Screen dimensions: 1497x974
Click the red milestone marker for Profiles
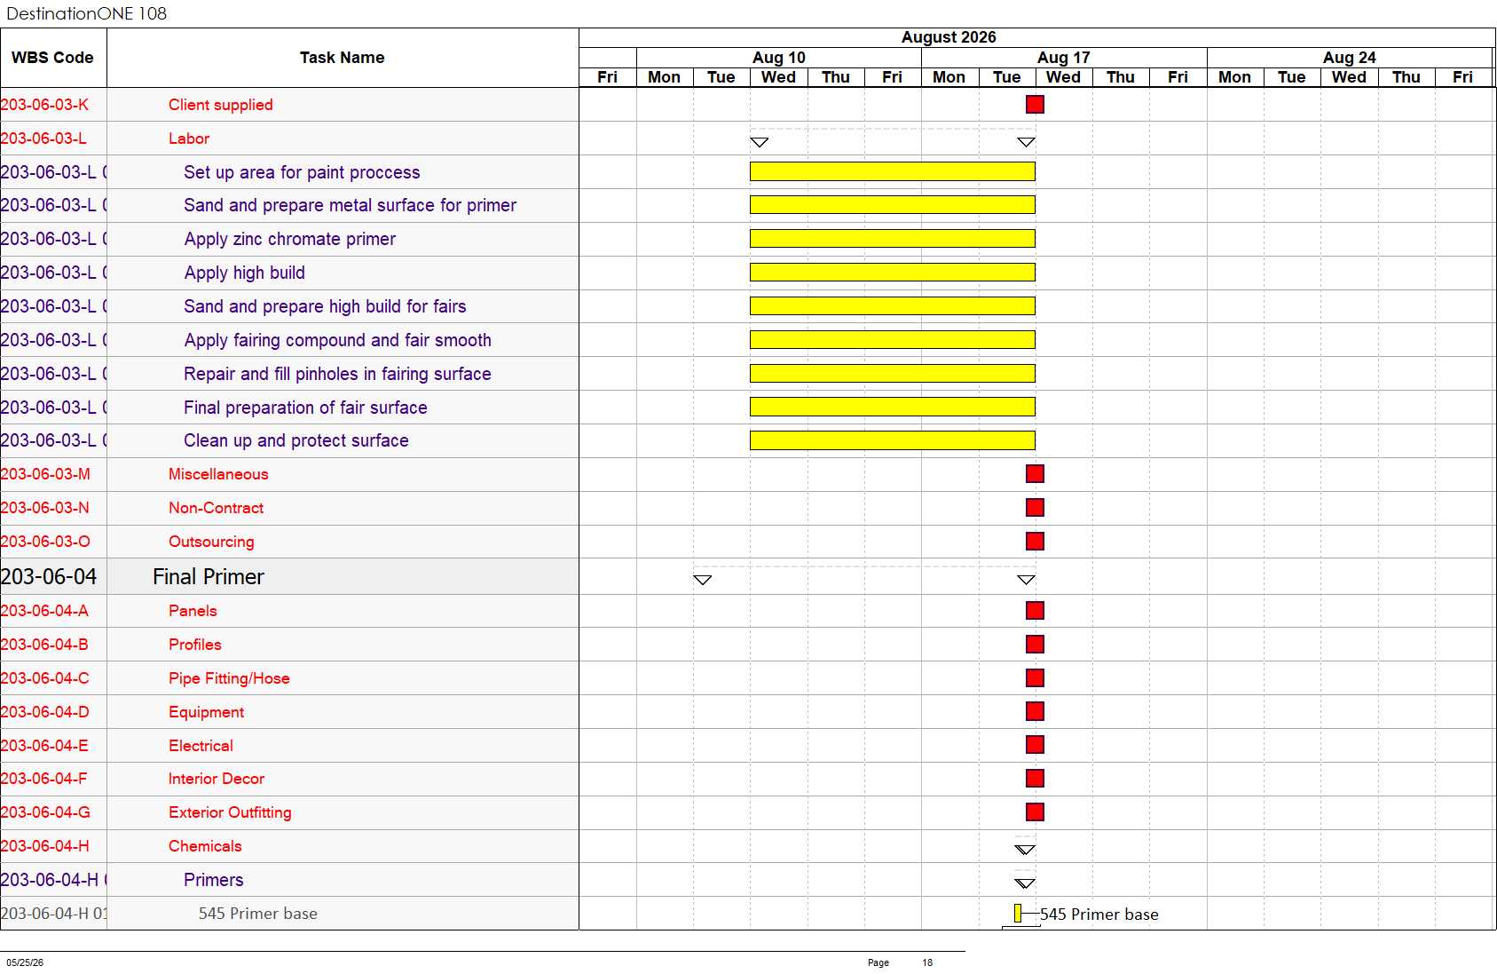[1035, 645]
